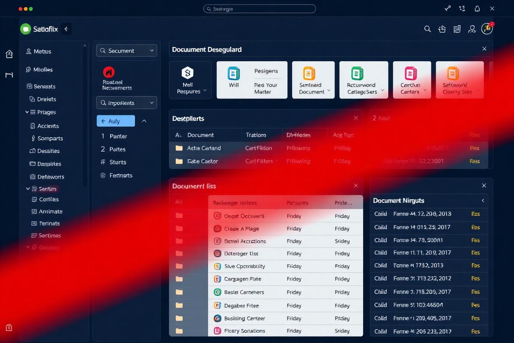The image size is (514, 343).
Task: Click the bottom-left rail icon
Action: tap(9, 328)
